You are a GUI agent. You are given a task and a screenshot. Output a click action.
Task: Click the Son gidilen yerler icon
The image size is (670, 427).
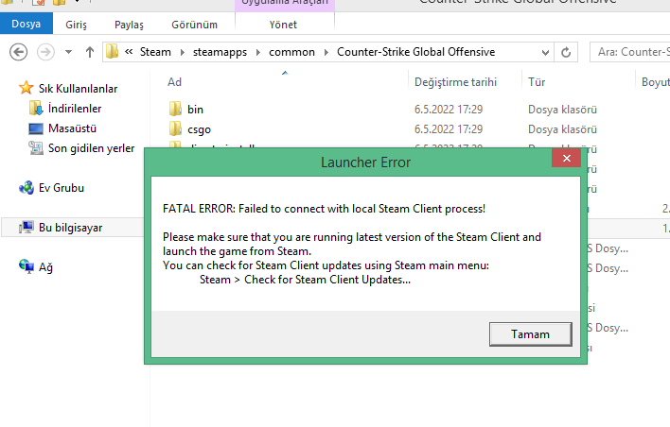[x=36, y=148]
